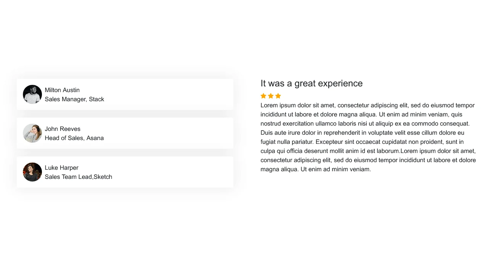Click the avatar above the Asana testimonial card
488x274 pixels.
pos(32,133)
